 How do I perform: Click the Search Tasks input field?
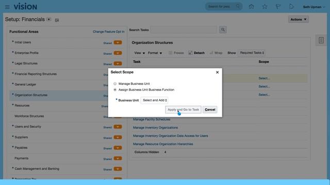point(184,30)
